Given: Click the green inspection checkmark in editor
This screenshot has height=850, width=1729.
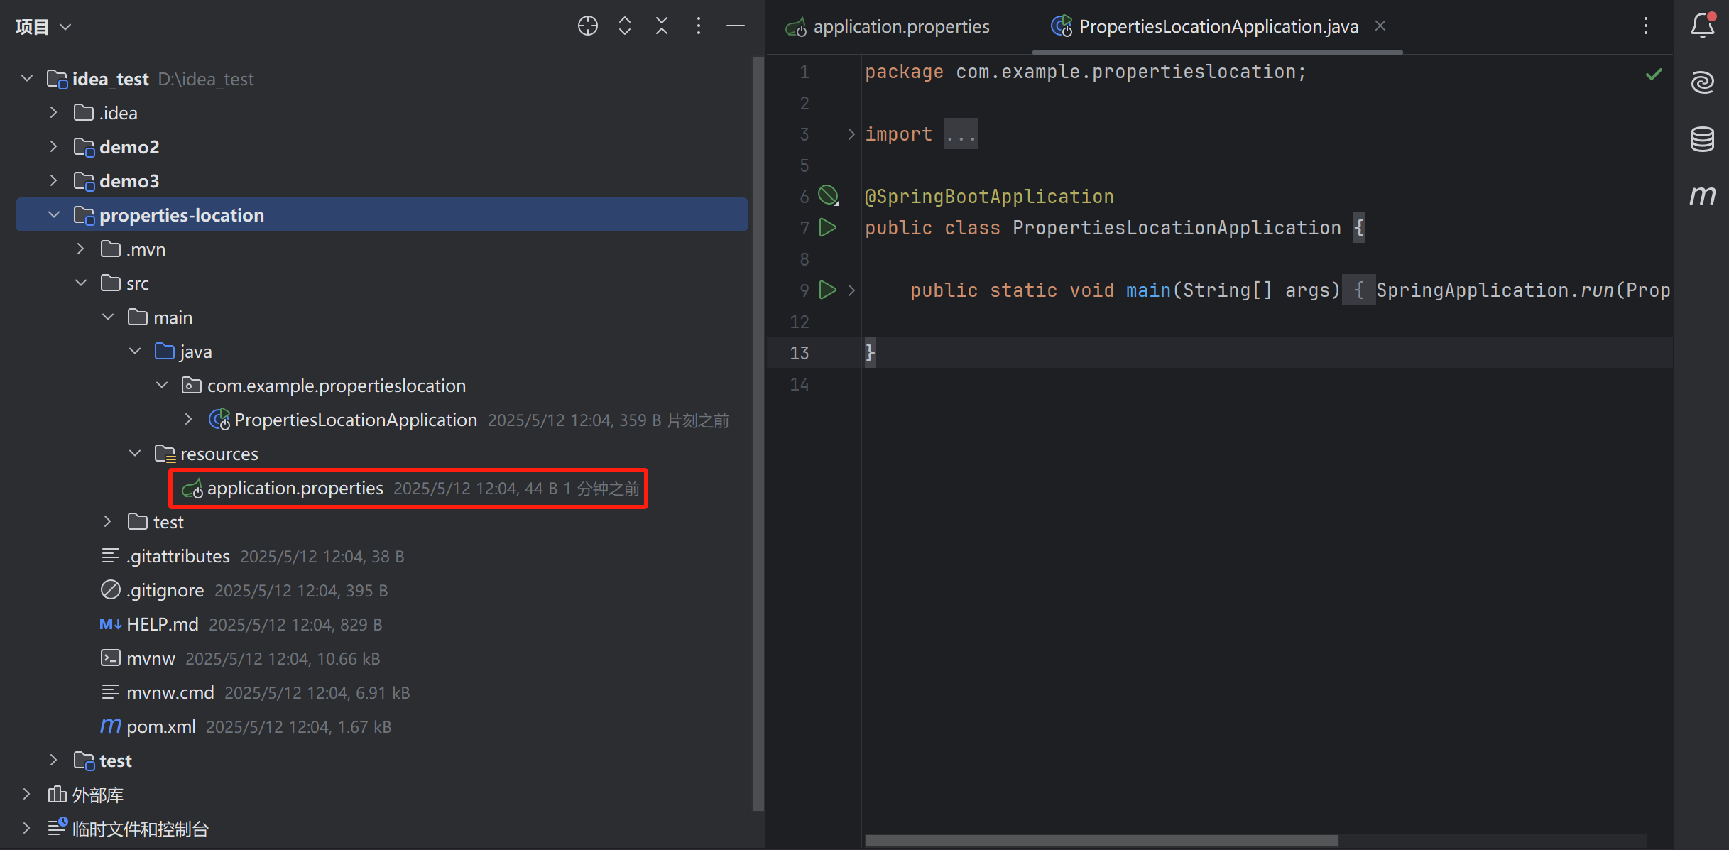Looking at the screenshot, I should (1654, 74).
